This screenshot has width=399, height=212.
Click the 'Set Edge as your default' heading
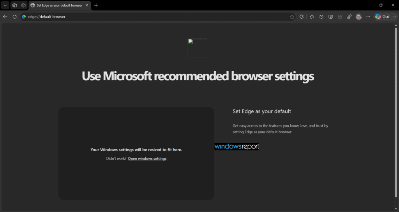pos(262,111)
